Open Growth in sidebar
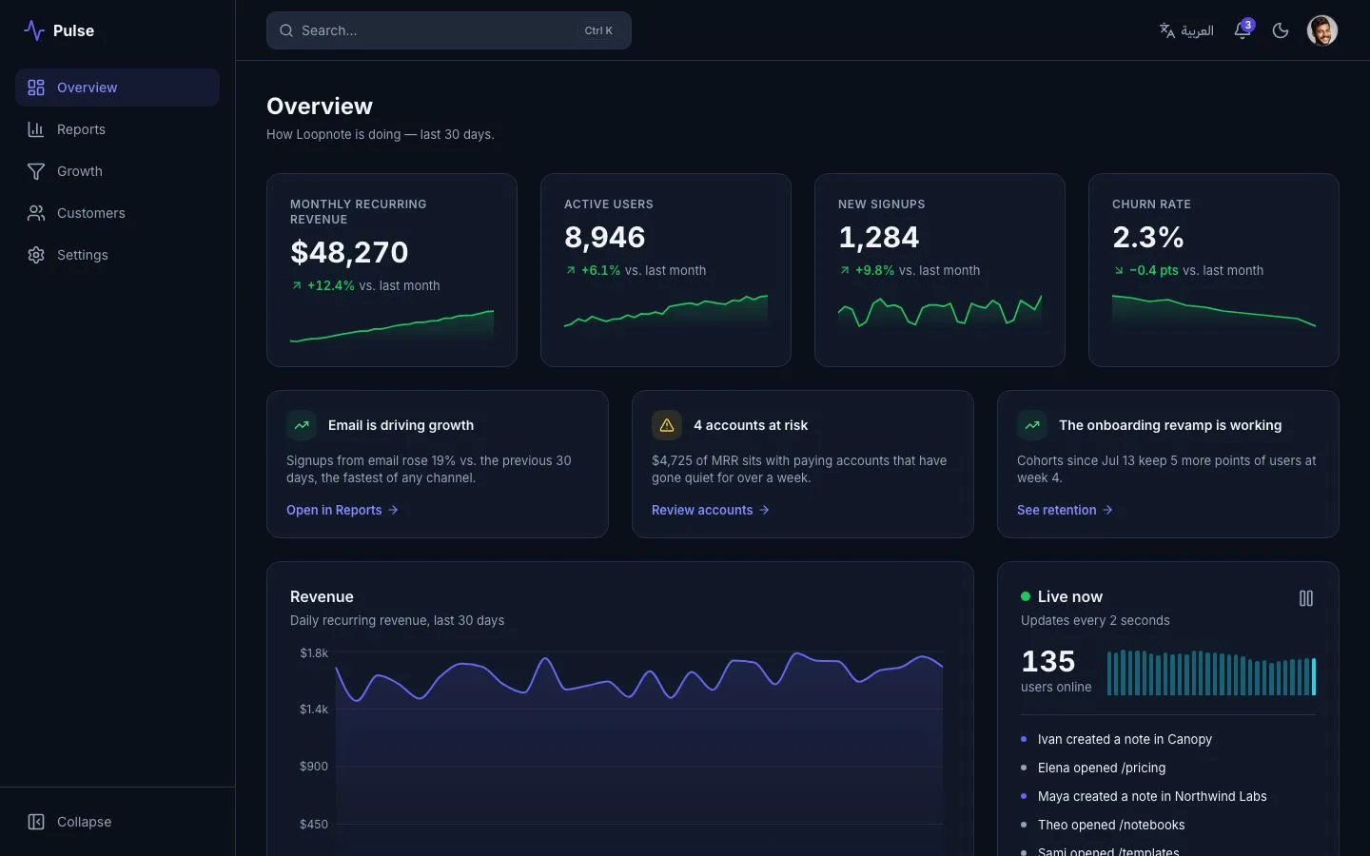The height and width of the screenshot is (856, 1370). (117, 171)
